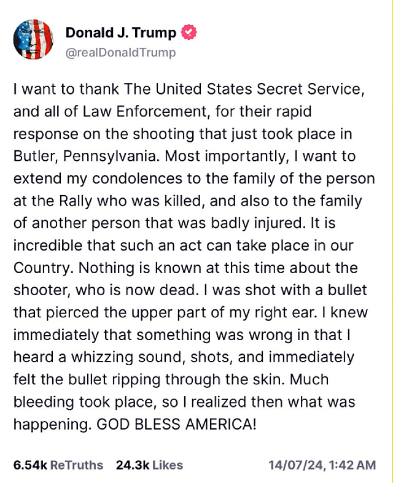The height and width of the screenshot is (483, 393).
Task: Click the Donald J. Trump display name
Action: pos(120,33)
